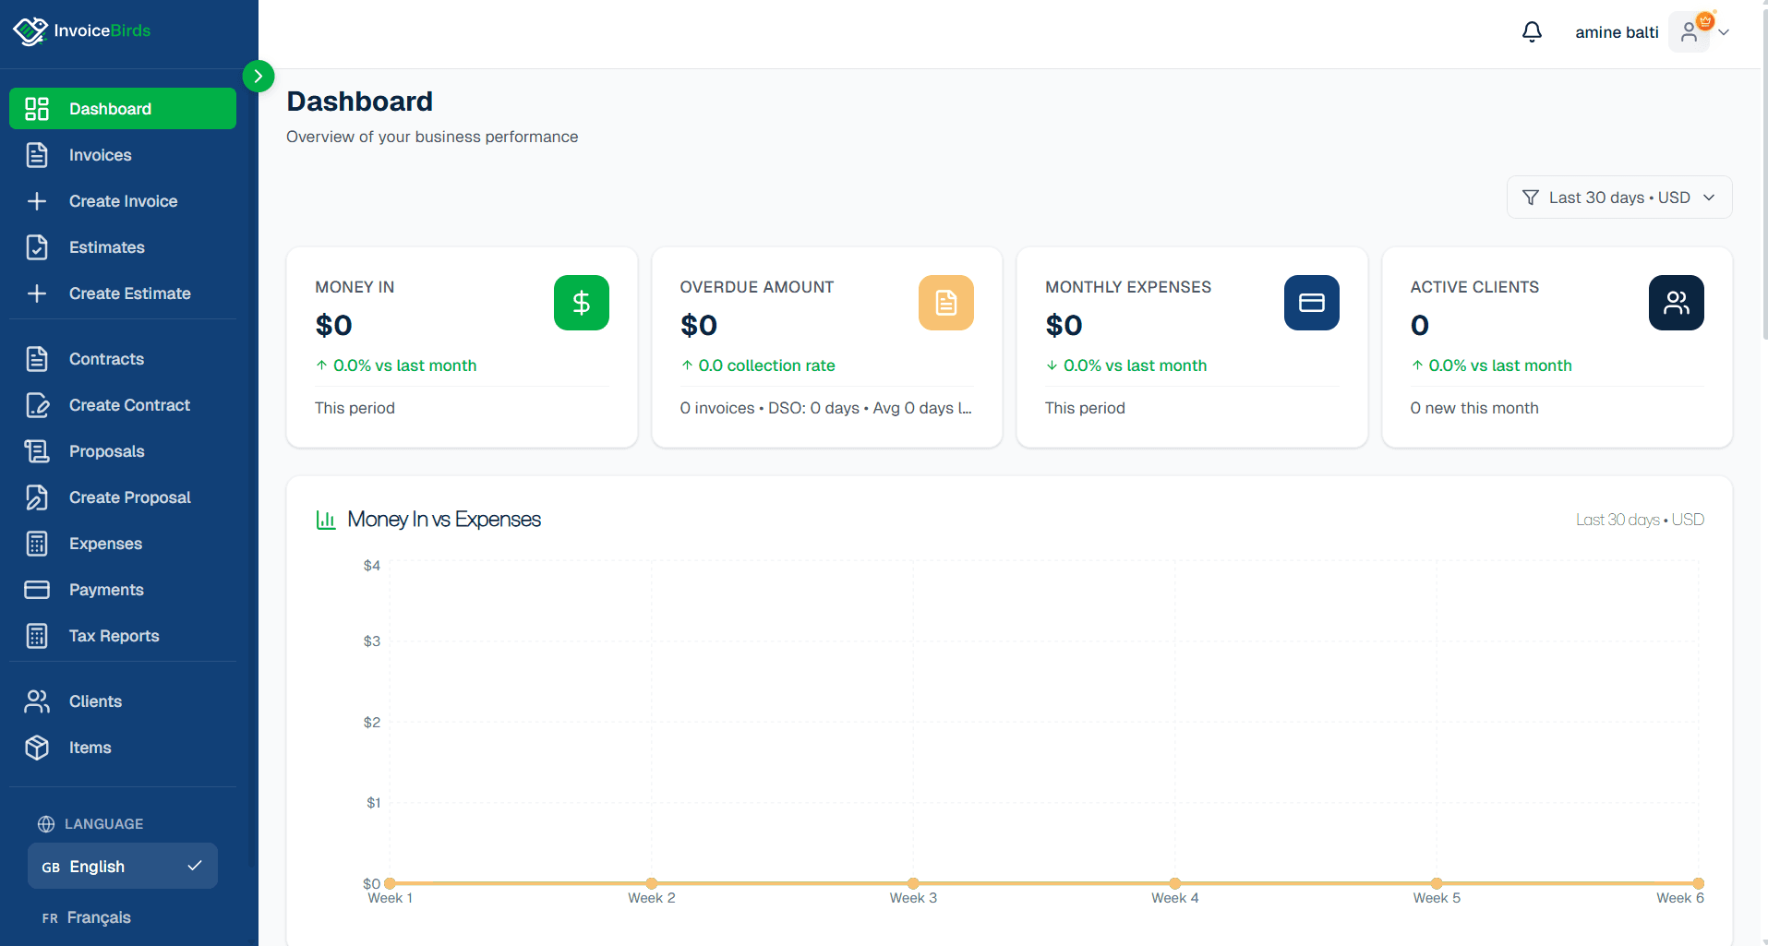1768x946 pixels.
Task: Click the Dashboard grid icon
Action: 37,109
